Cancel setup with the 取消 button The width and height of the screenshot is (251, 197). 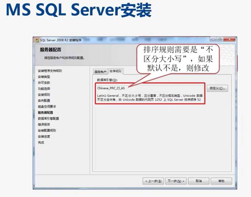click(x=198, y=181)
